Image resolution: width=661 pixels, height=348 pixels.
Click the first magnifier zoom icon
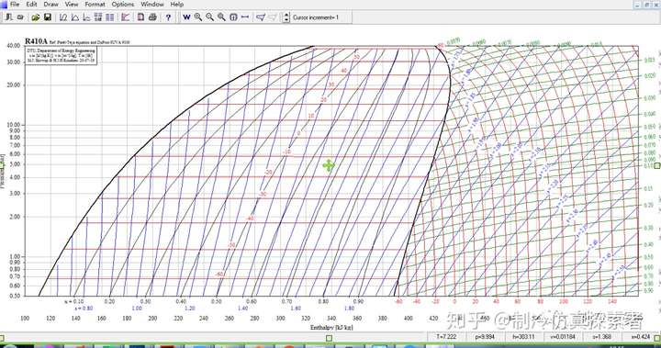[198, 17]
